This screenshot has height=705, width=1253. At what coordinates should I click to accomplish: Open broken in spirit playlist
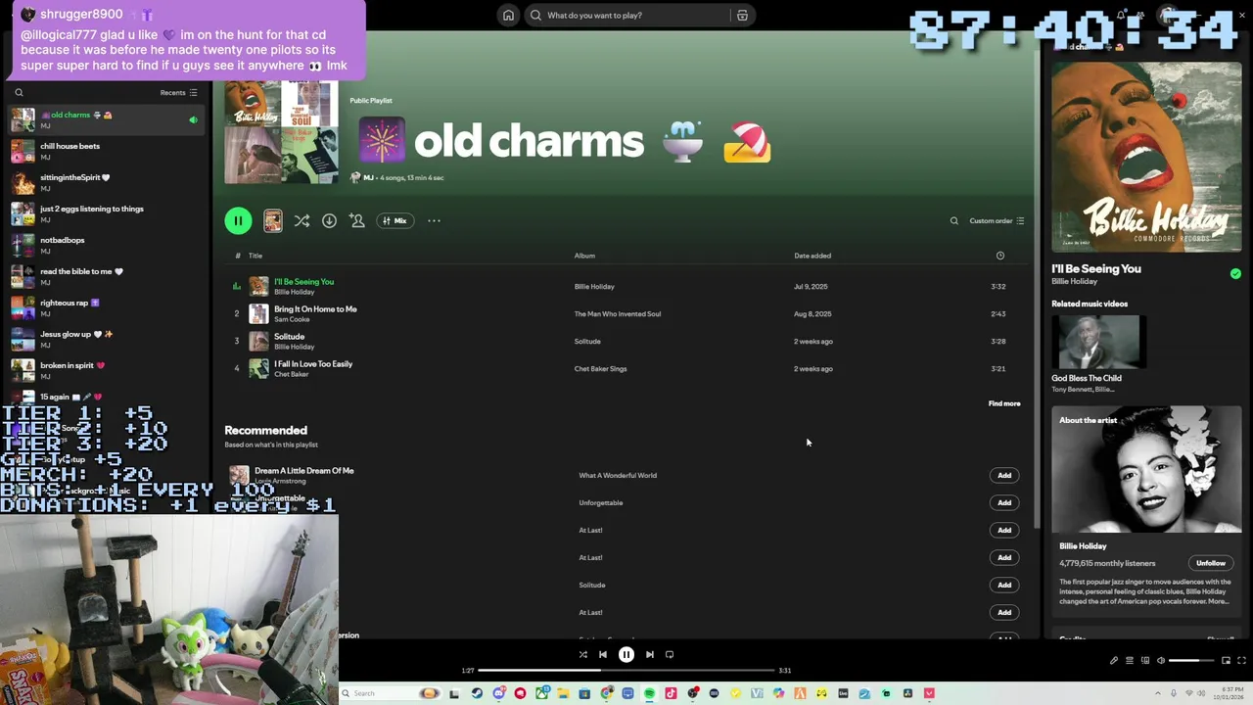tap(106, 370)
